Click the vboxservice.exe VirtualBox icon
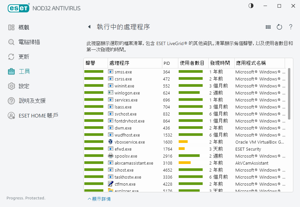 pos(110,142)
